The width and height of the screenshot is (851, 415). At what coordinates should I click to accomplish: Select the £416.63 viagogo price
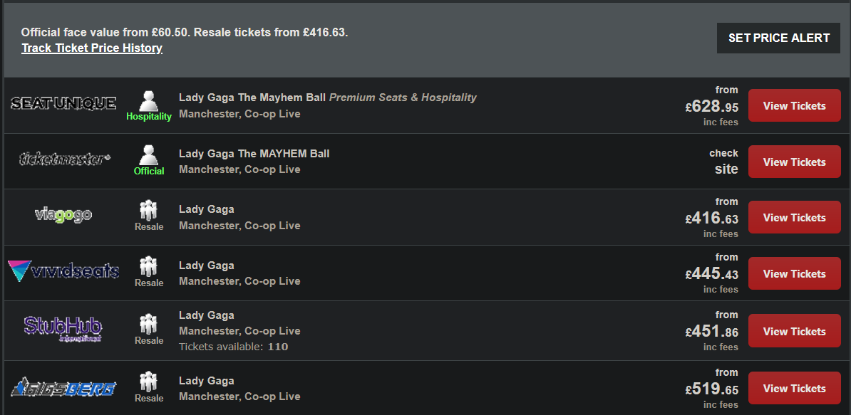tap(712, 219)
